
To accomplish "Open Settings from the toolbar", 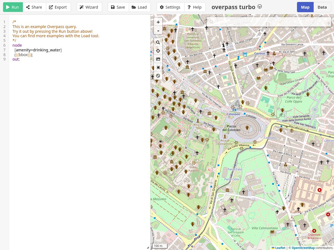I will 170,7.
